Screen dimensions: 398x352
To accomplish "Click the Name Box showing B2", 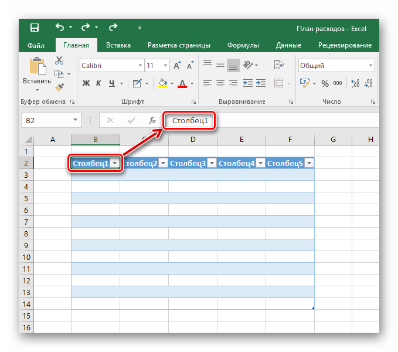I will click(x=52, y=120).
